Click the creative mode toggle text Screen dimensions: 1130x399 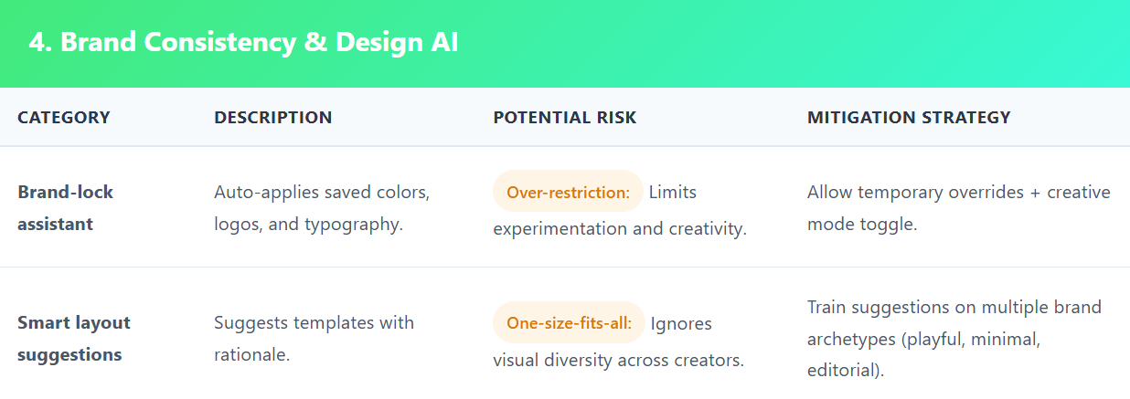[x=862, y=224]
